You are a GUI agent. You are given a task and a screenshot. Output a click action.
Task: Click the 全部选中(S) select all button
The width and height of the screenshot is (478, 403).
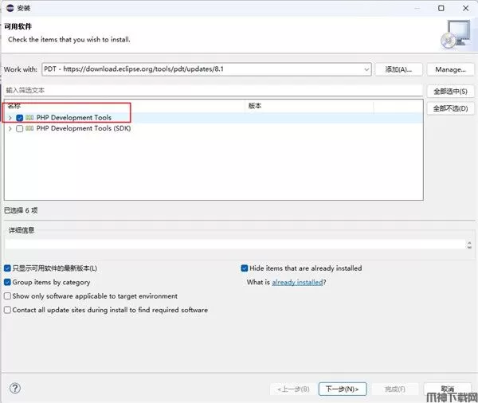click(x=451, y=91)
